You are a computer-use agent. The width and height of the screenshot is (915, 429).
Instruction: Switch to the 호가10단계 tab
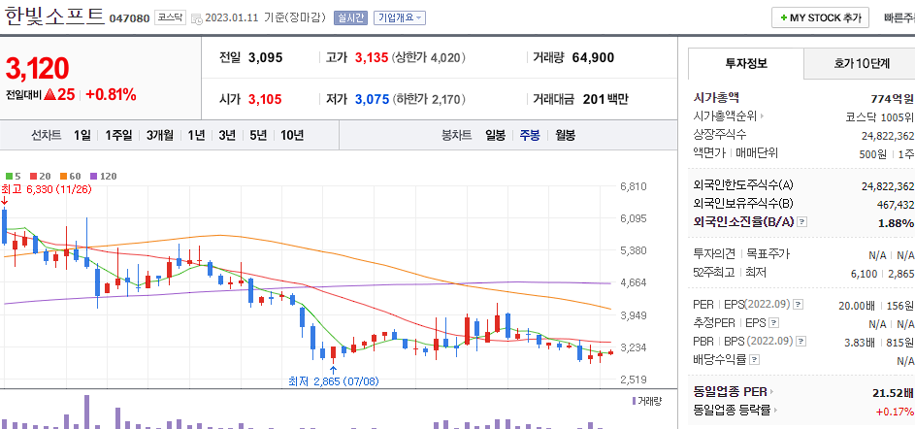click(862, 64)
